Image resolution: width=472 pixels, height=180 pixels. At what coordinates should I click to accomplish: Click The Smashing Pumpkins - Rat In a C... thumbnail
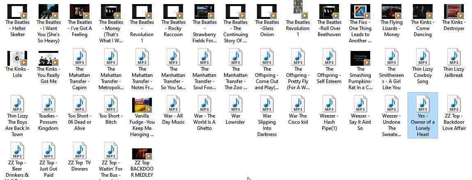point(360,58)
